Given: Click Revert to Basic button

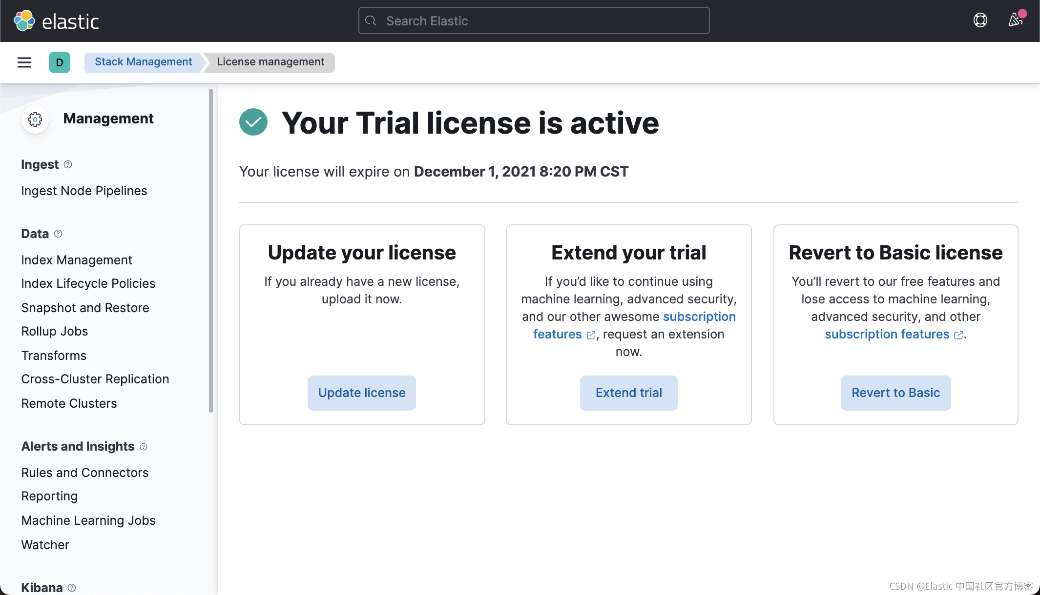Looking at the screenshot, I should (895, 393).
